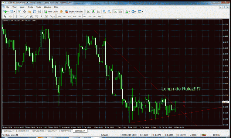
Task: Click the connection status bars icon
Action: point(204,135)
